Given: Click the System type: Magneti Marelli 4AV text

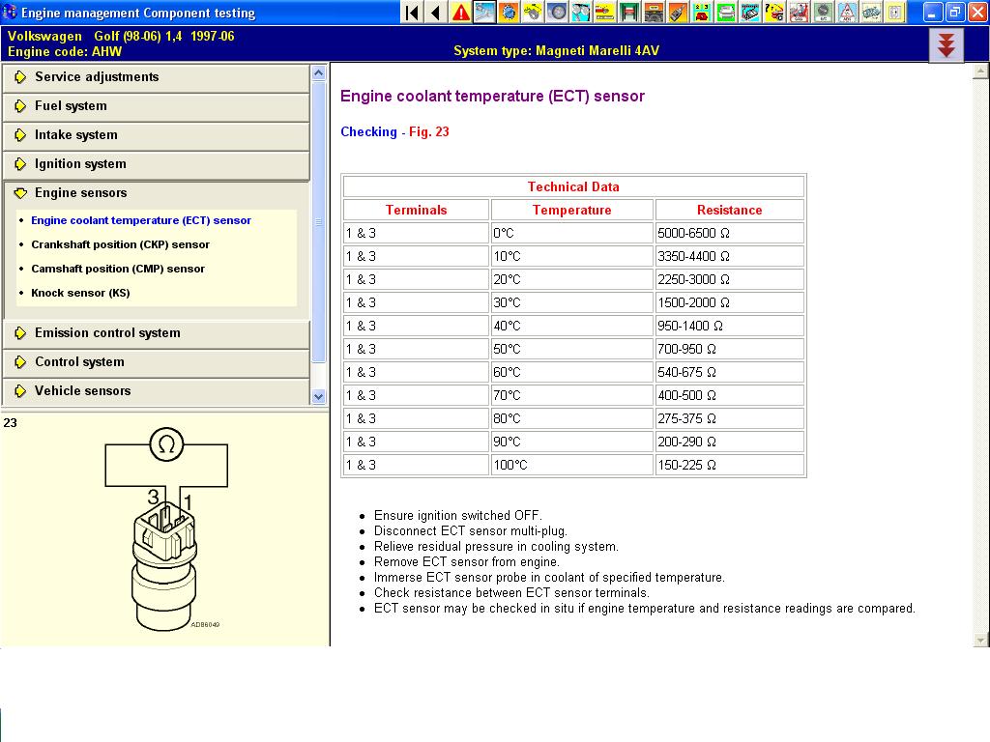Looking at the screenshot, I should pyautogui.click(x=556, y=51).
